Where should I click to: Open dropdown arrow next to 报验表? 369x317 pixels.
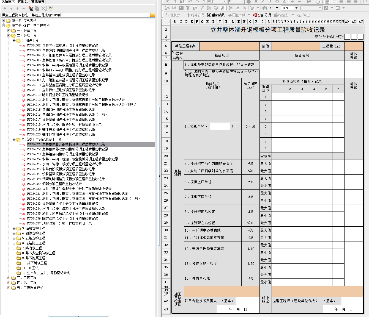(x=293, y=15)
